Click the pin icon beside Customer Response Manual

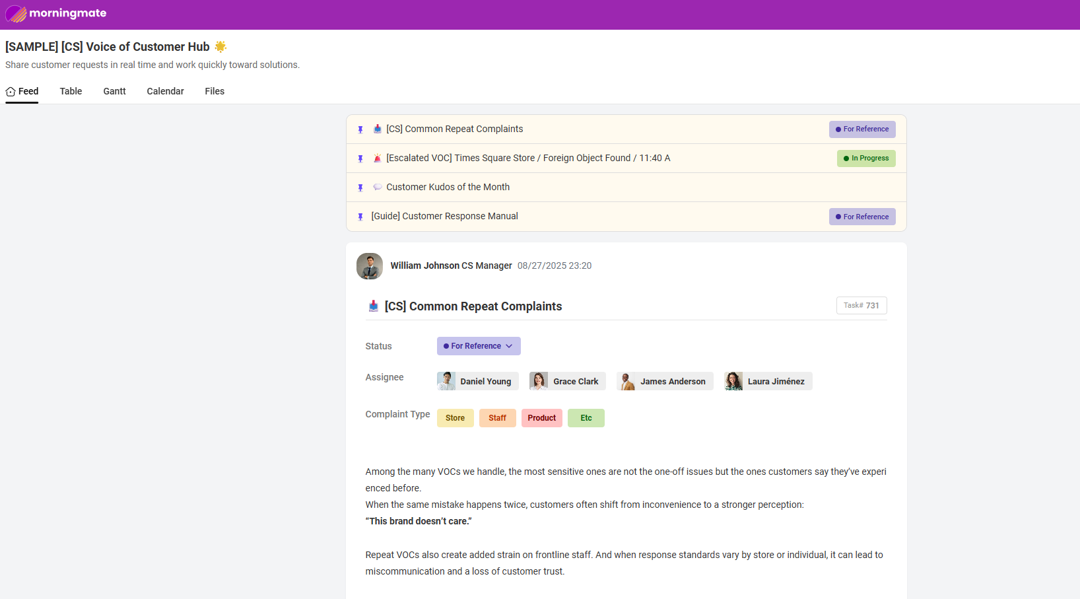point(360,217)
